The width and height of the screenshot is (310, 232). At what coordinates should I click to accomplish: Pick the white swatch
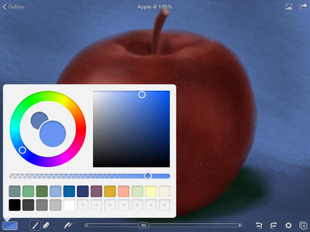pyautogui.click(x=69, y=205)
